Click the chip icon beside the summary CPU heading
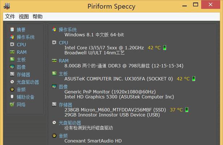The width and height of the screenshot is (223, 145). point(54,42)
